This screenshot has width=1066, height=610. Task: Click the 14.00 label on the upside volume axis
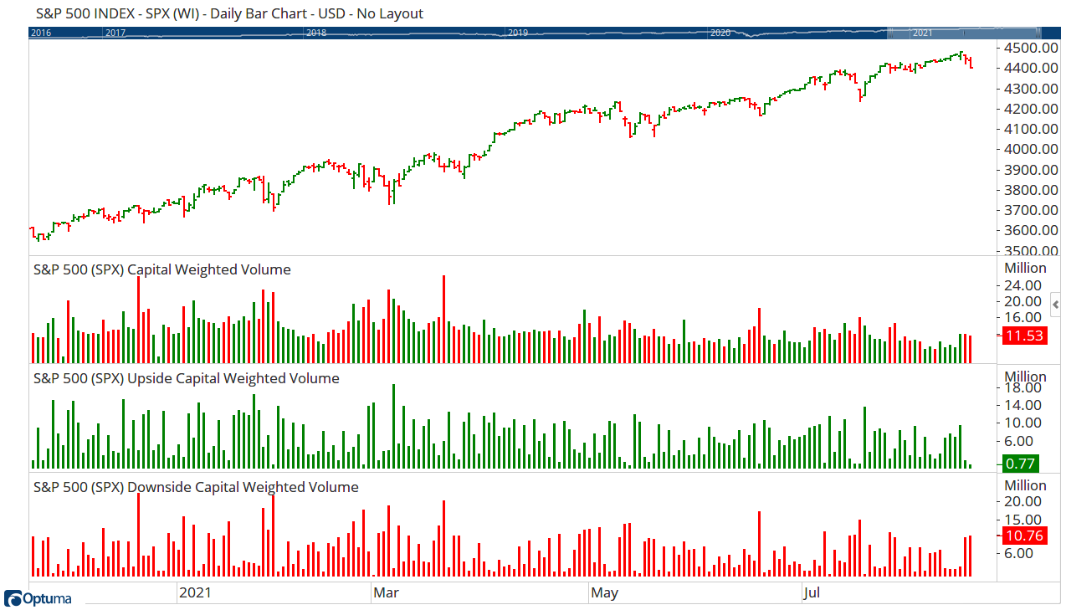pyautogui.click(x=1024, y=405)
